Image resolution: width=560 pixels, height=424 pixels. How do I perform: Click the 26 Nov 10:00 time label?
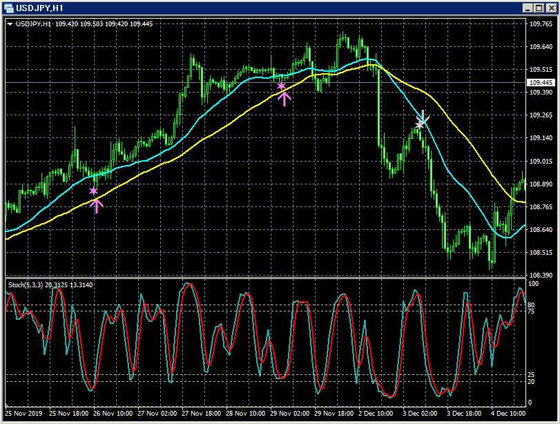tap(113, 413)
